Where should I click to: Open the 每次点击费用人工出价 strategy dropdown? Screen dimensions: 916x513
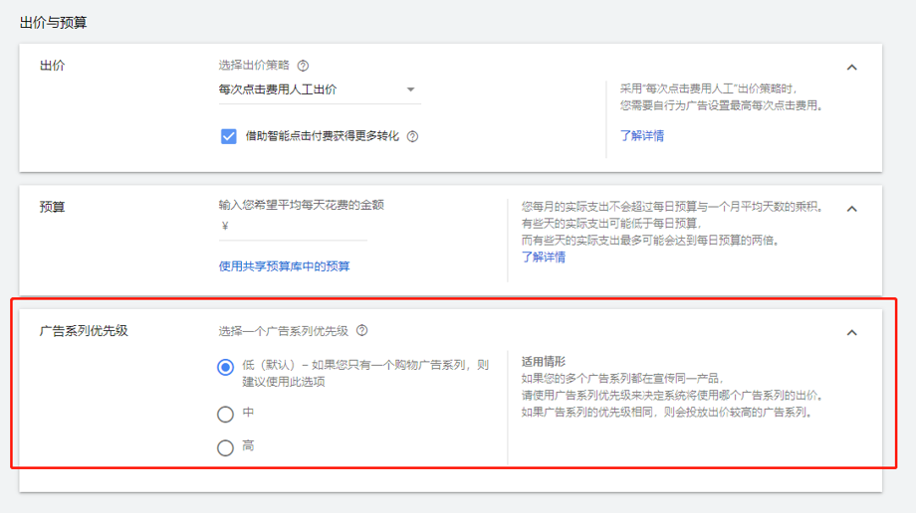coord(319,89)
